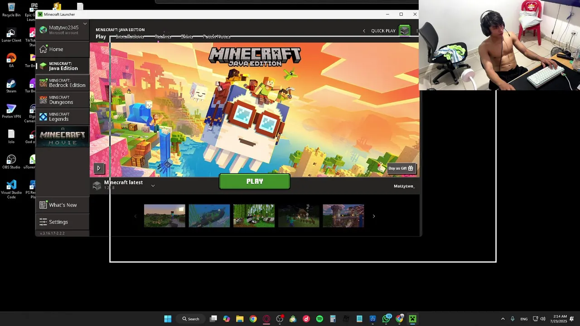Select the Recycle Bin desktop icon

[11, 10]
